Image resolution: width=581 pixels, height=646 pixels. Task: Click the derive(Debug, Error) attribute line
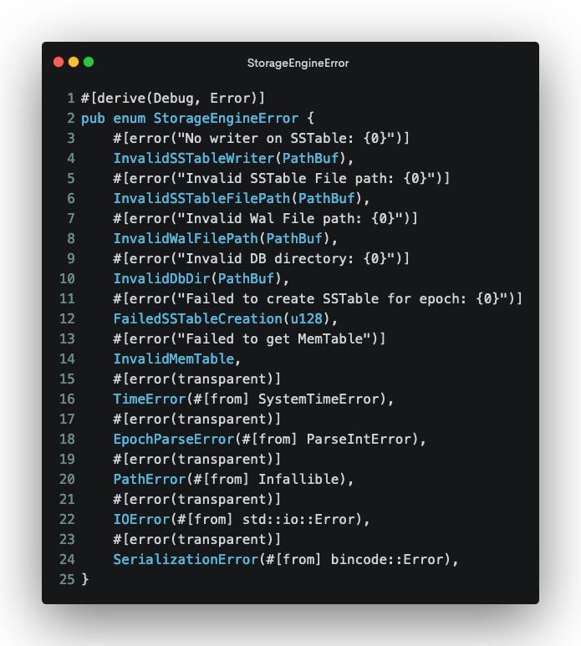pos(173,98)
